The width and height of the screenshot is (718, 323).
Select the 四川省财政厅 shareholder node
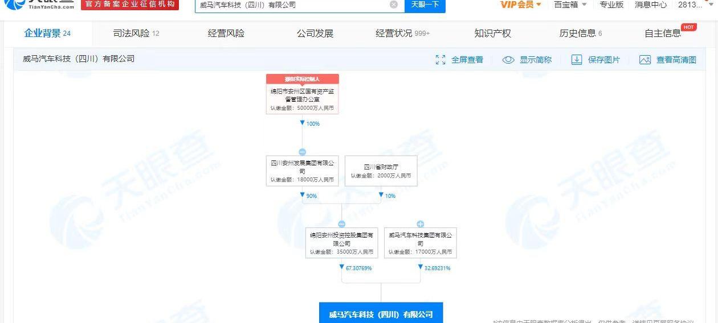click(381, 171)
